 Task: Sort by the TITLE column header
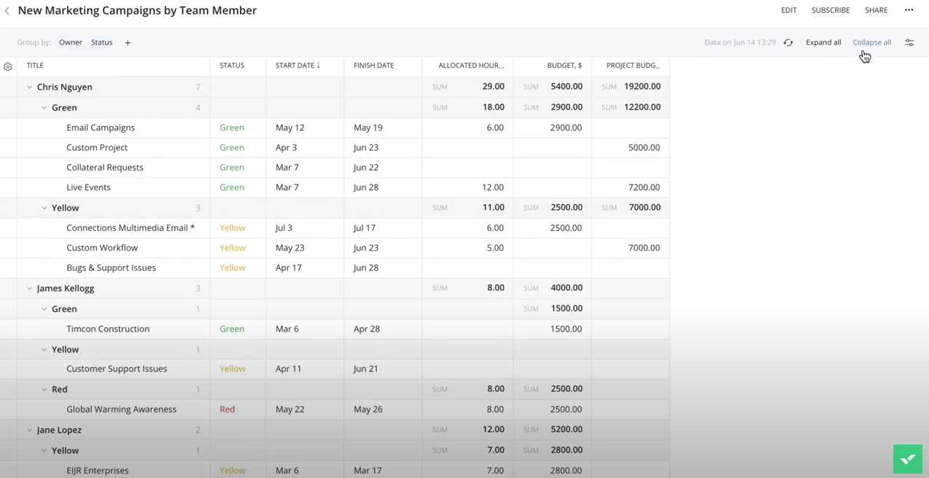click(35, 66)
